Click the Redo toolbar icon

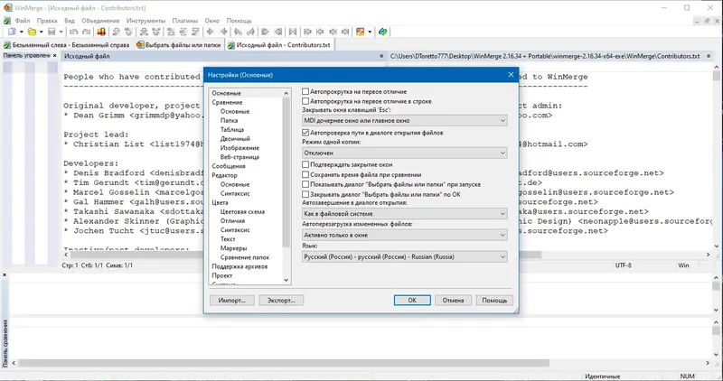[x=86, y=32]
